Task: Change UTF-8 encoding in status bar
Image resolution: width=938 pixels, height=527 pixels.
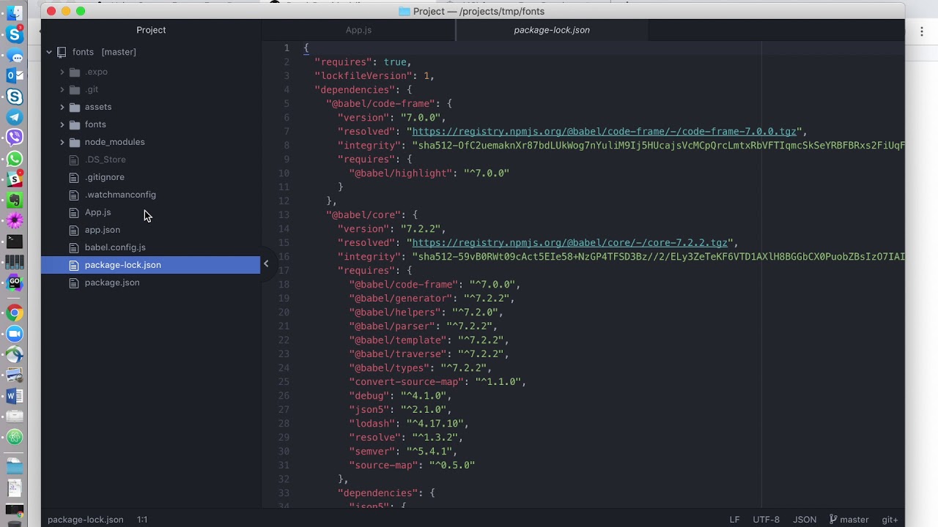Action: tap(767, 520)
